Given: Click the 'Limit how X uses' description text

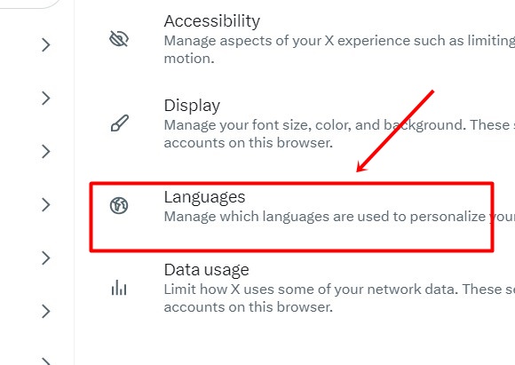Looking at the screenshot, I should 339,298.
